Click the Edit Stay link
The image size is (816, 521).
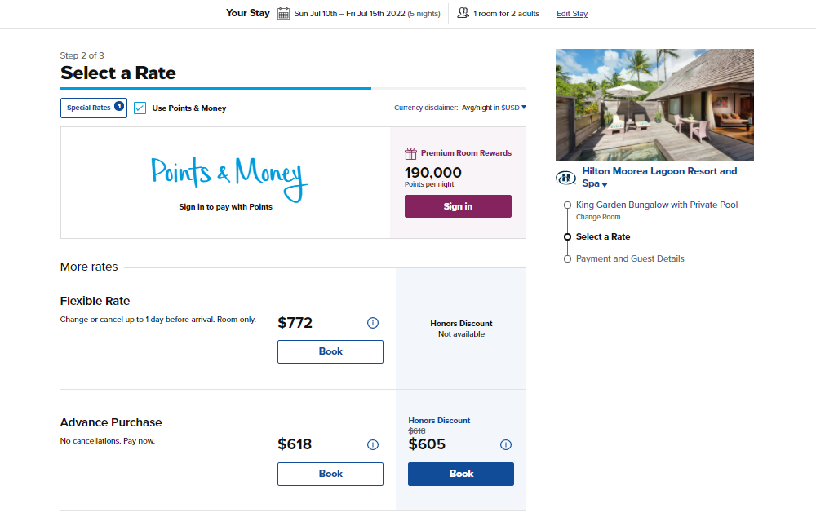[571, 13]
